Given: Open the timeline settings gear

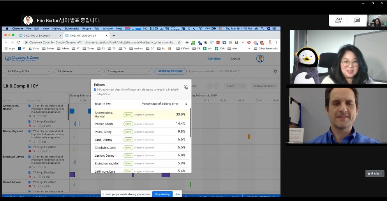Looking at the screenshot, I should point(275,72).
